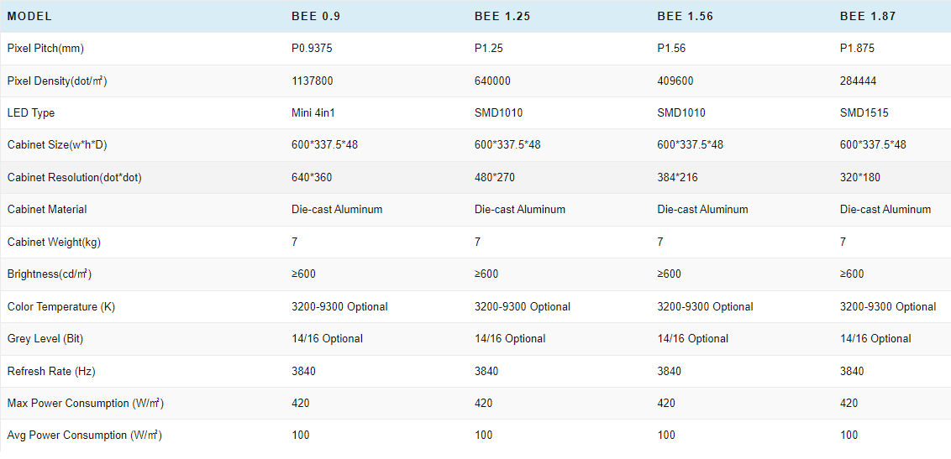Select the Grey Level (Bit) row label

[45, 339]
